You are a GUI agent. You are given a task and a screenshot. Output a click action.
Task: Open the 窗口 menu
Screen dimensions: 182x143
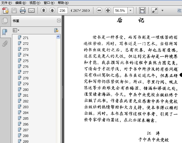click(49, 3)
